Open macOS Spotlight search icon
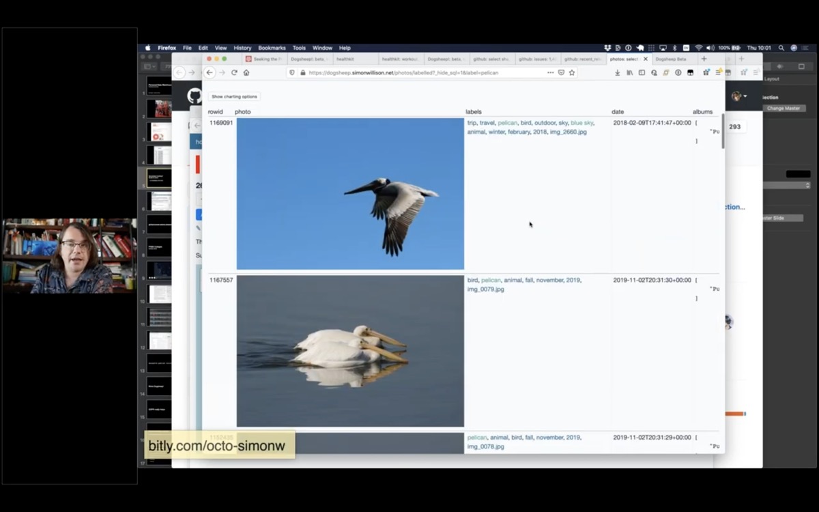The height and width of the screenshot is (512, 819). (781, 48)
